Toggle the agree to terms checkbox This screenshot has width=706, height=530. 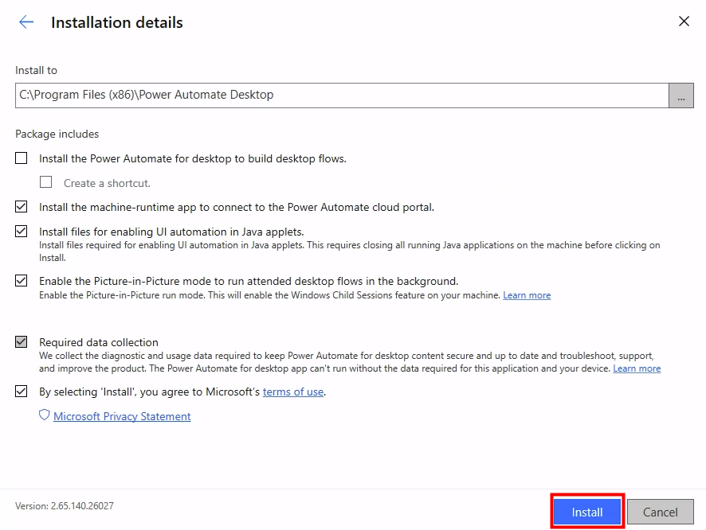tap(22, 392)
